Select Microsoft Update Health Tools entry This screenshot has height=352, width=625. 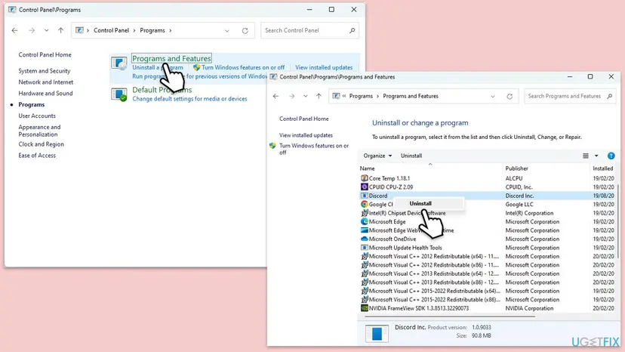[405, 248]
